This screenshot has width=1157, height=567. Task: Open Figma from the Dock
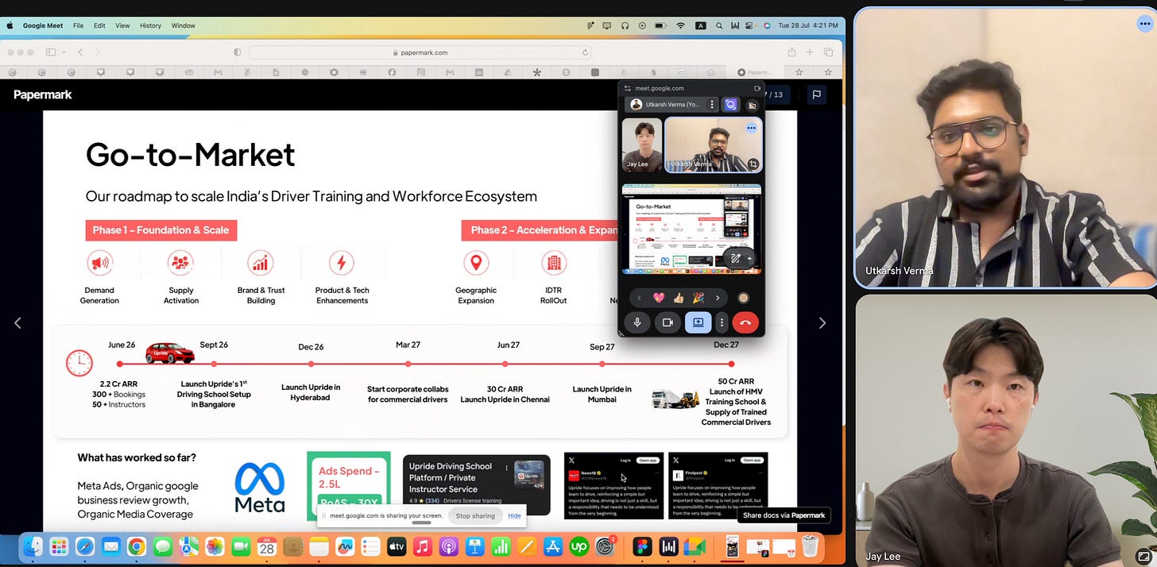[643, 546]
